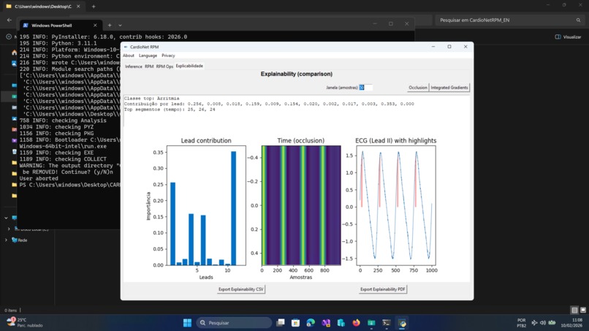Open the weather widget 25°C

click(x=24, y=323)
